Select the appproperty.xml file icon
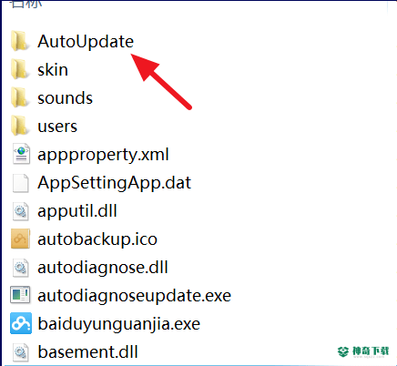Screen dimensions: 397x366 [x=21, y=154]
